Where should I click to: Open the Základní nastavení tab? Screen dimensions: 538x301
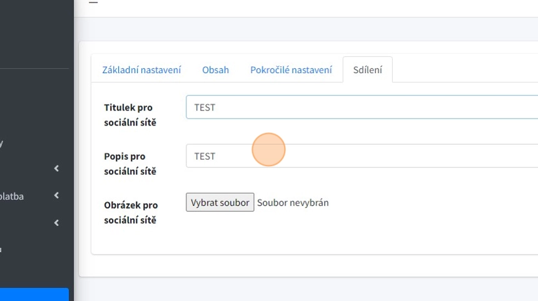(x=141, y=70)
